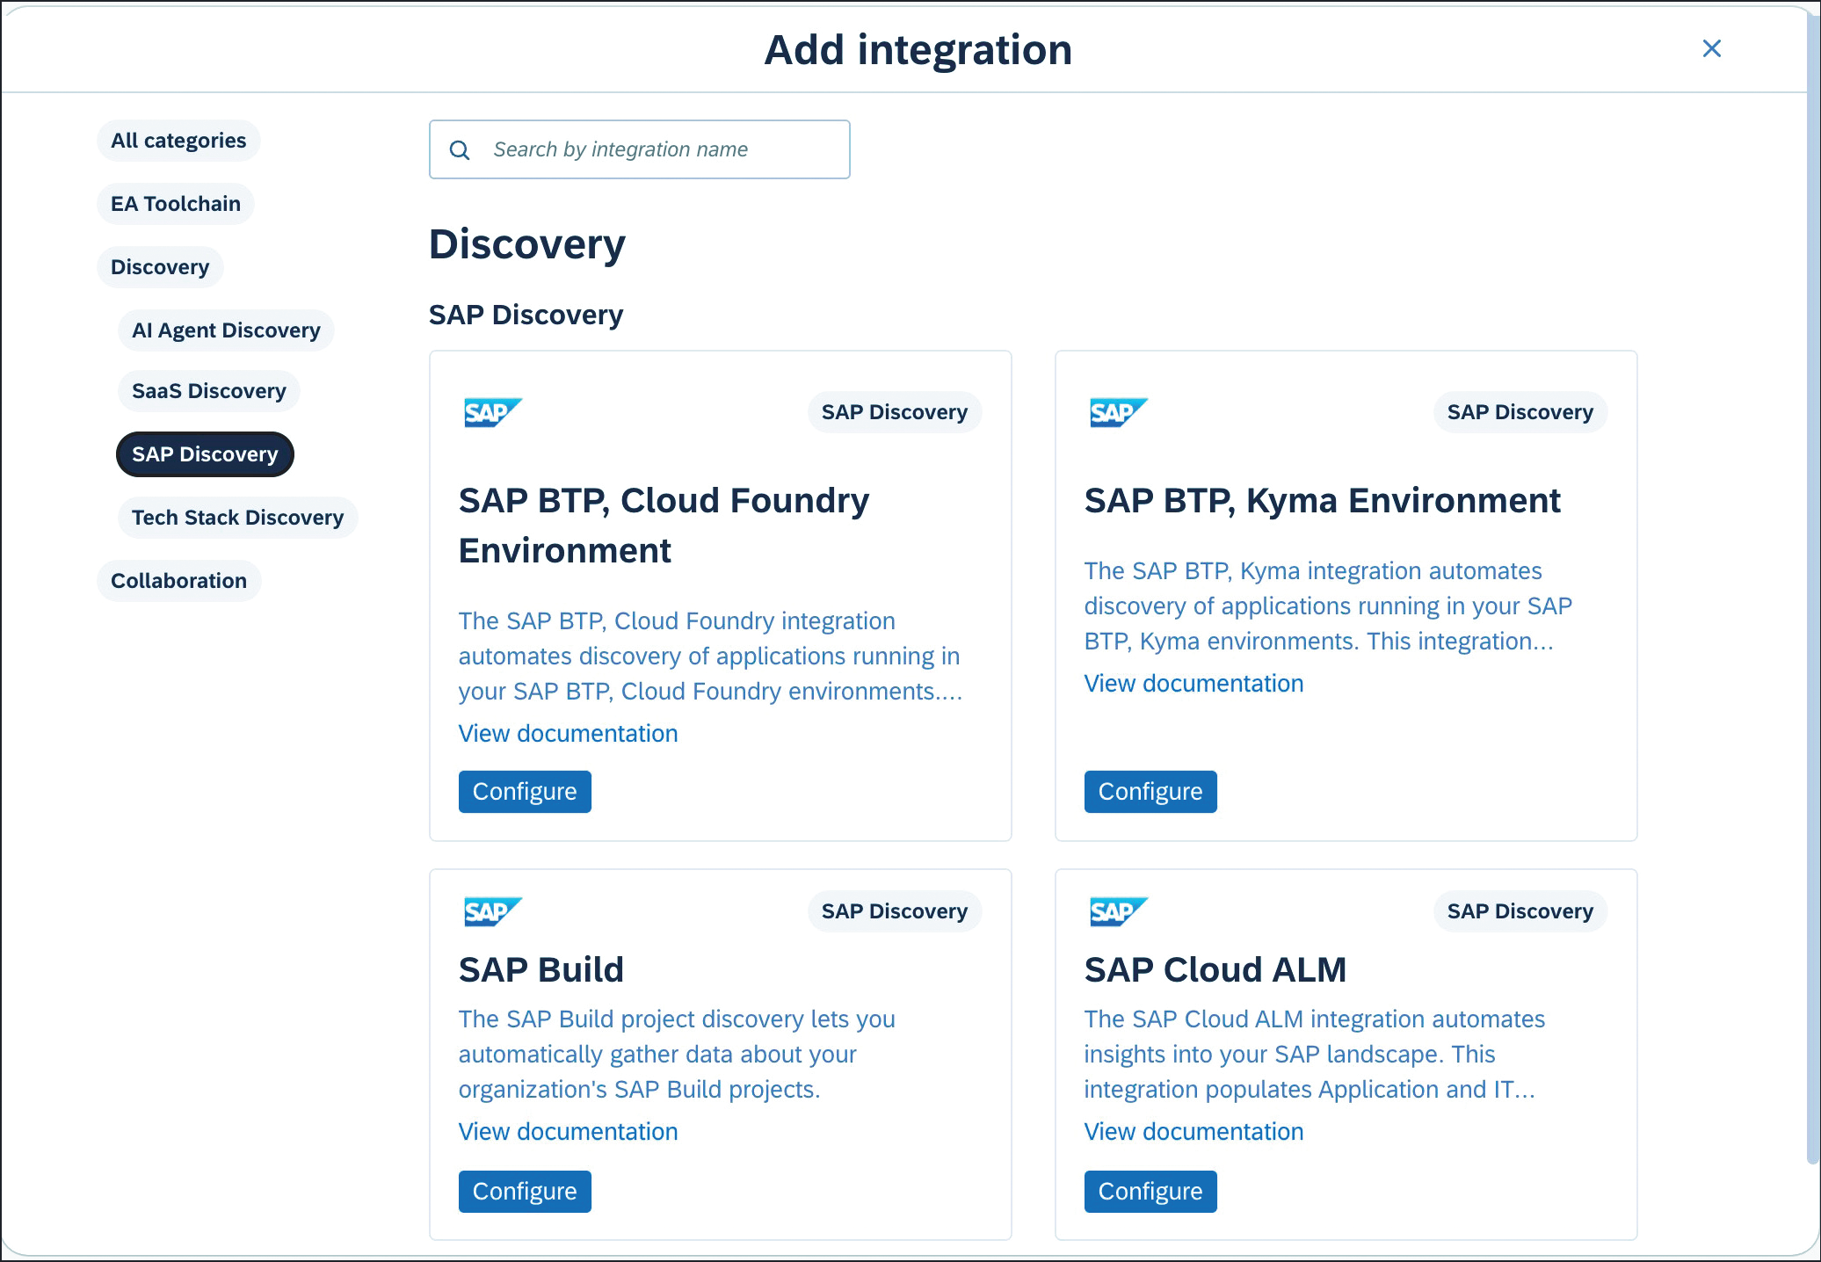Click SAP logo on Kyma Environment card
1821x1262 pixels.
click(1119, 412)
